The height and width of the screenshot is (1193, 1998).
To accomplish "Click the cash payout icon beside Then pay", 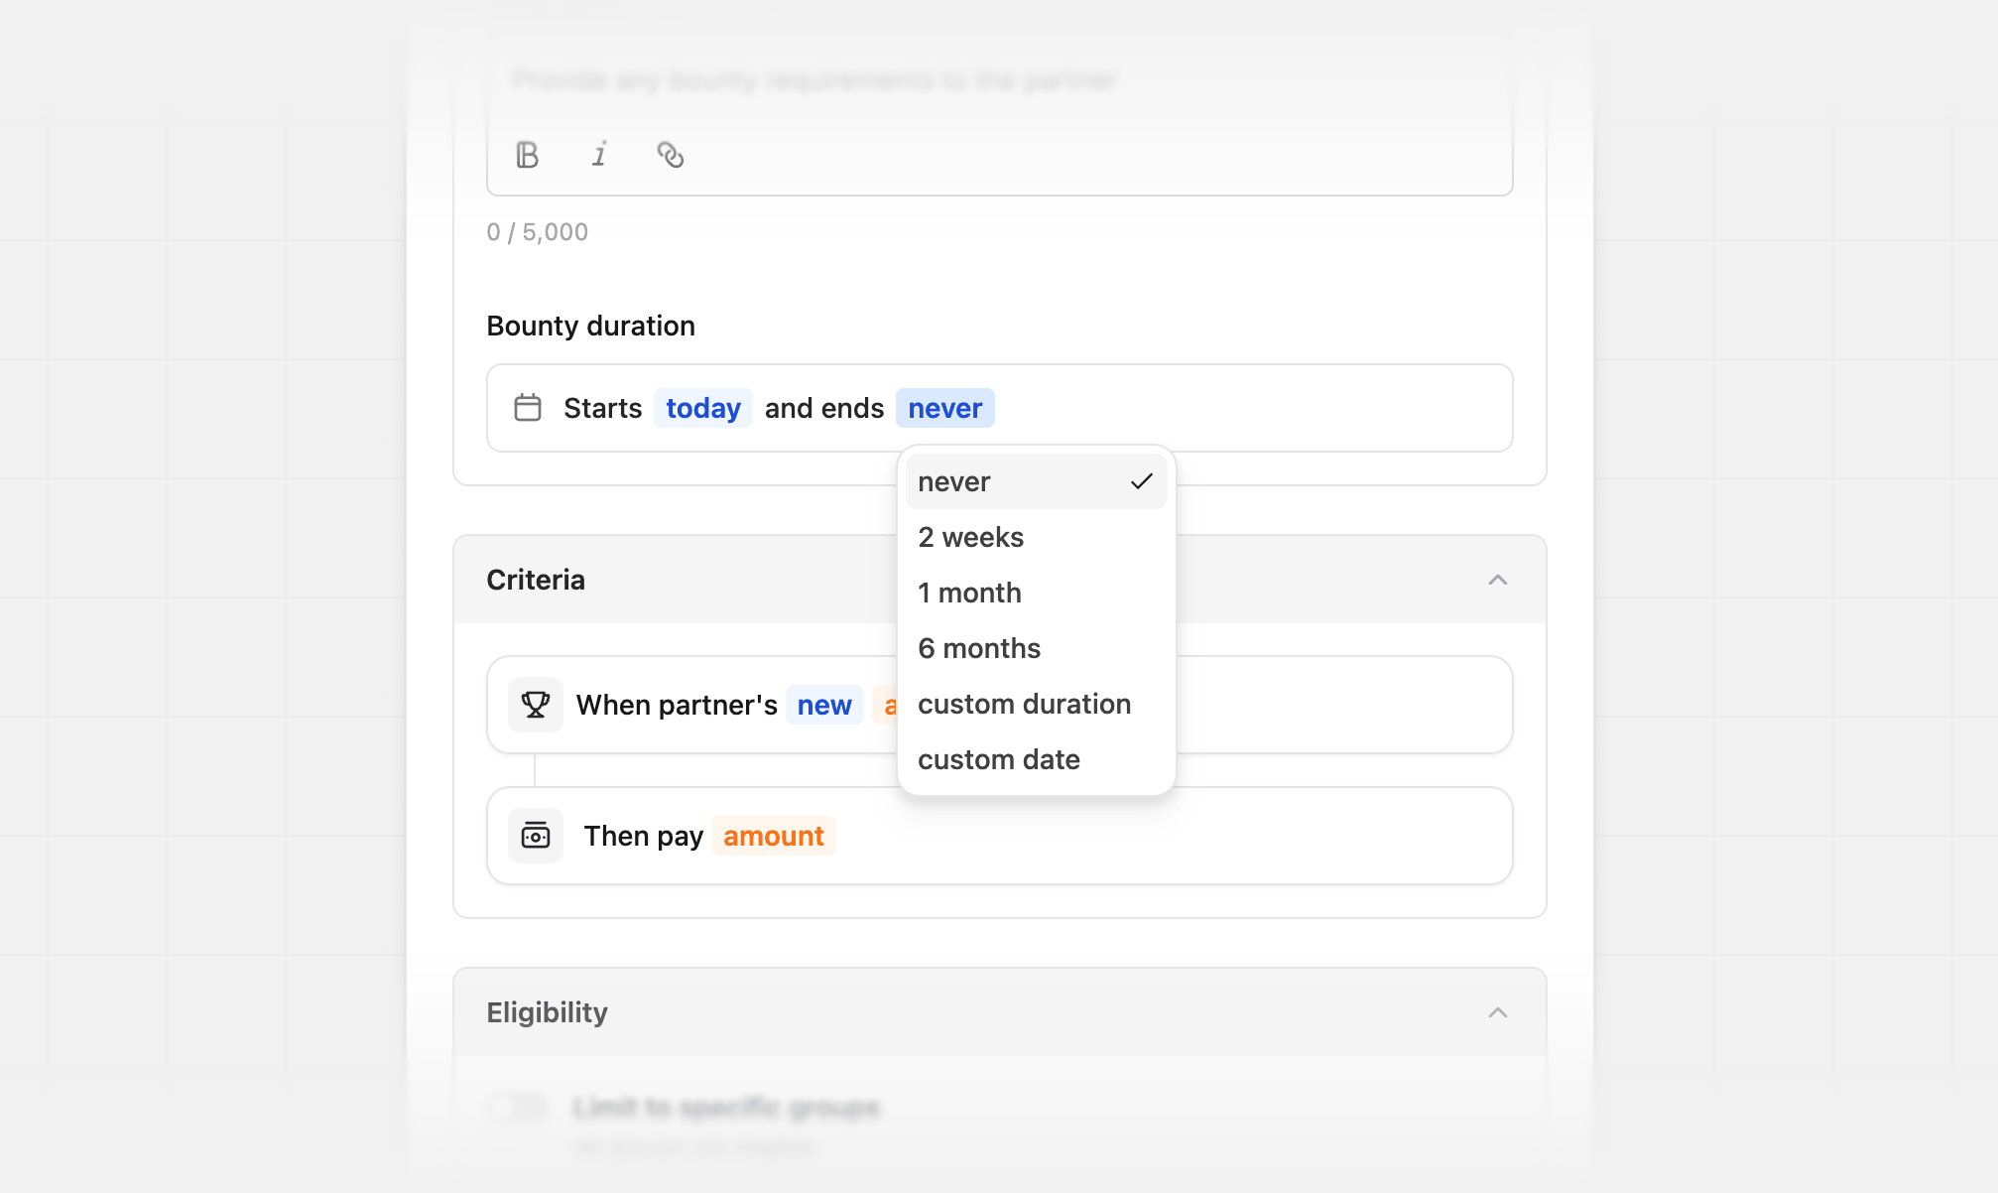I will [x=536, y=836].
